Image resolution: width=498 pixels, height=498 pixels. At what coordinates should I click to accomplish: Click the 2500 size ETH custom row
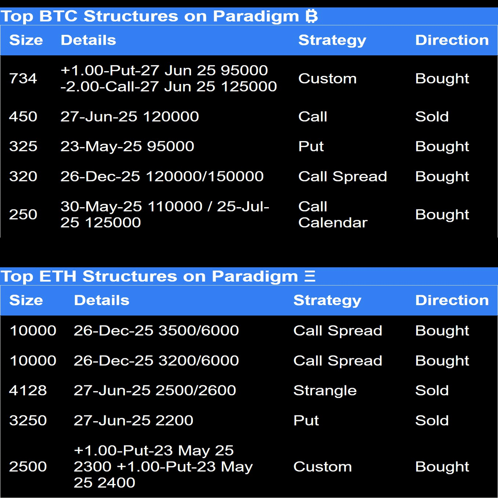click(x=249, y=466)
